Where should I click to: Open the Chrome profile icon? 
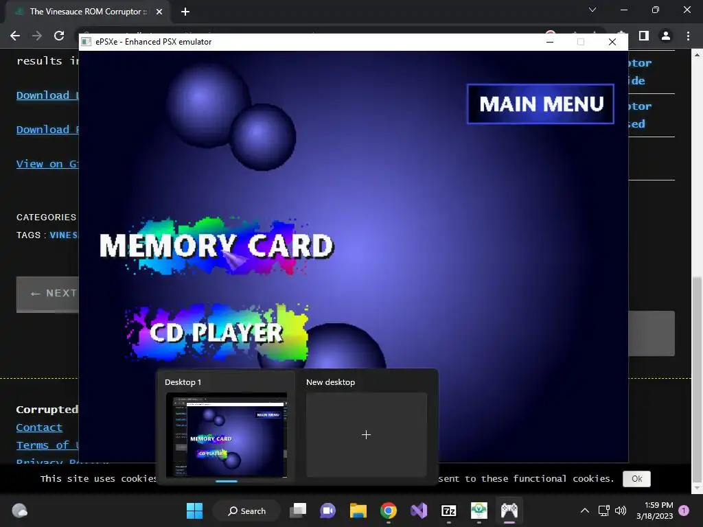coord(666,36)
